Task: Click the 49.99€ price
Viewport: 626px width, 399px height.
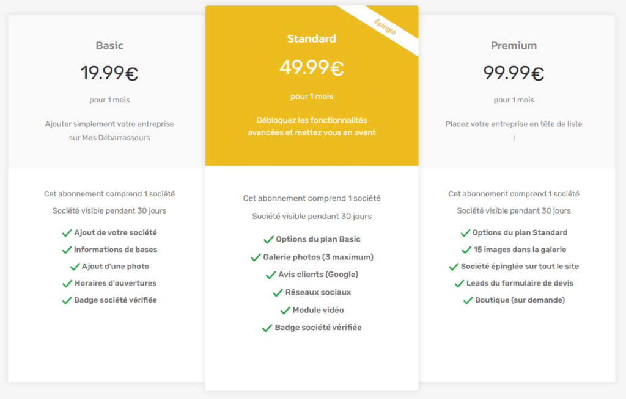Action: (x=312, y=67)
